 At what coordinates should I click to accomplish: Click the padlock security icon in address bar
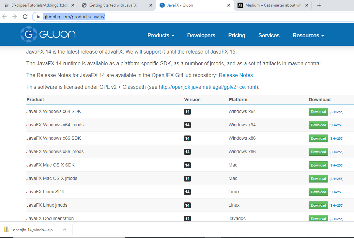pos(38,16)
